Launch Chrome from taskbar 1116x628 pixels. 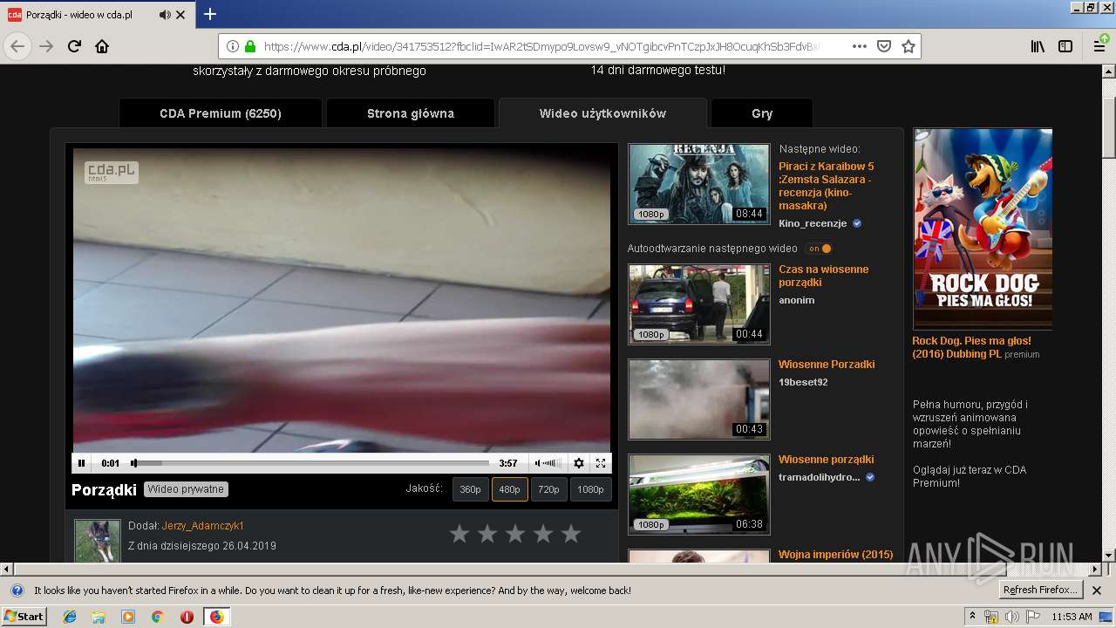157,617
